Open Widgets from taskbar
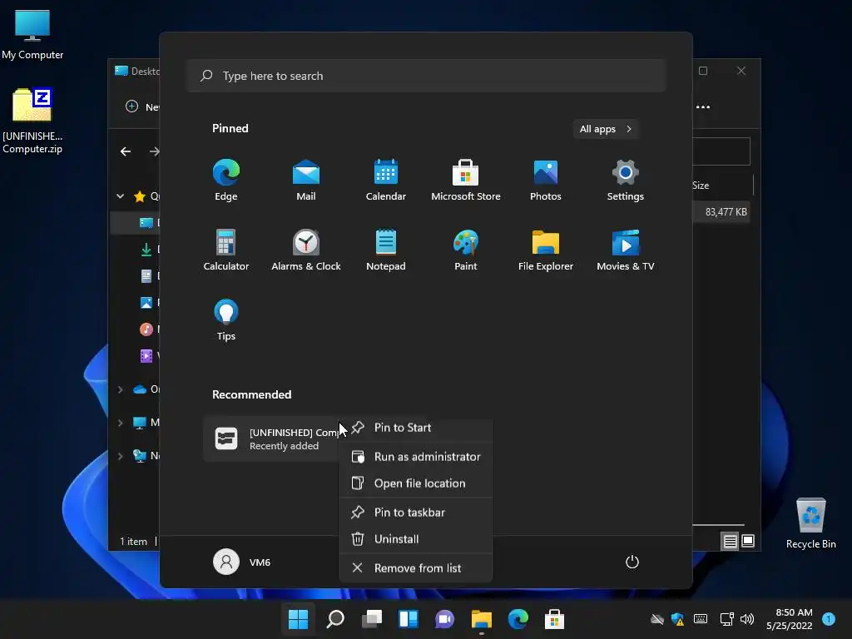 (x=408, y=619)
